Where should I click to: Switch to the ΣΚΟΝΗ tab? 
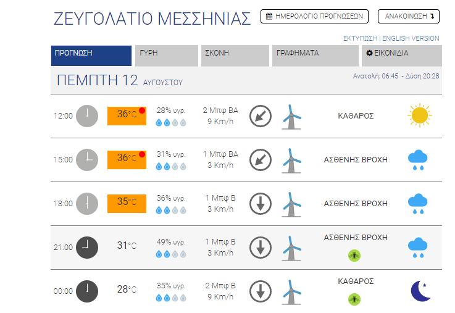(x=235, y=56)
